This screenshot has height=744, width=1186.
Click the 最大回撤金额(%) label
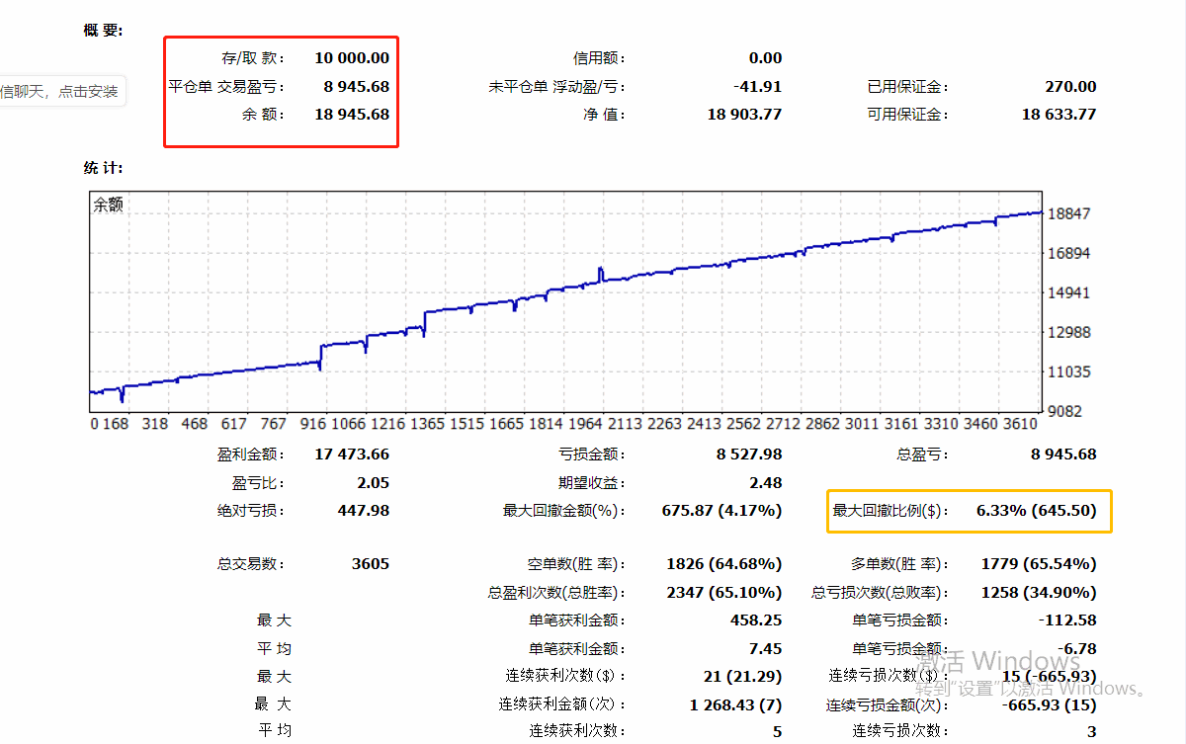pyautogui.click(x=564, y=511)
